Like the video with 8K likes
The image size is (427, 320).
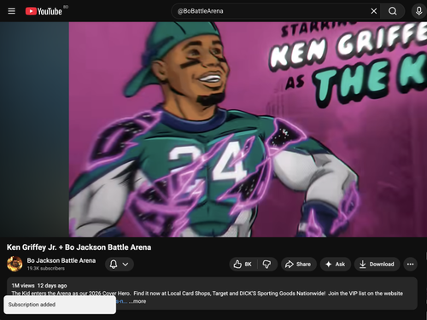pos(243,265)
